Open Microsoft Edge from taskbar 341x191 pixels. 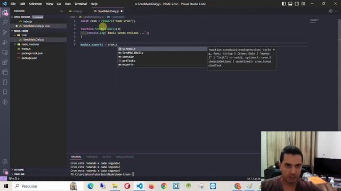tap(91, 186)
